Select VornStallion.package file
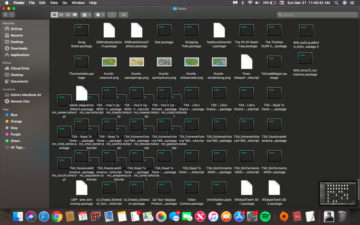Image resolution: width=360 pixels, height=225 pixels. (x=219, y=188)
